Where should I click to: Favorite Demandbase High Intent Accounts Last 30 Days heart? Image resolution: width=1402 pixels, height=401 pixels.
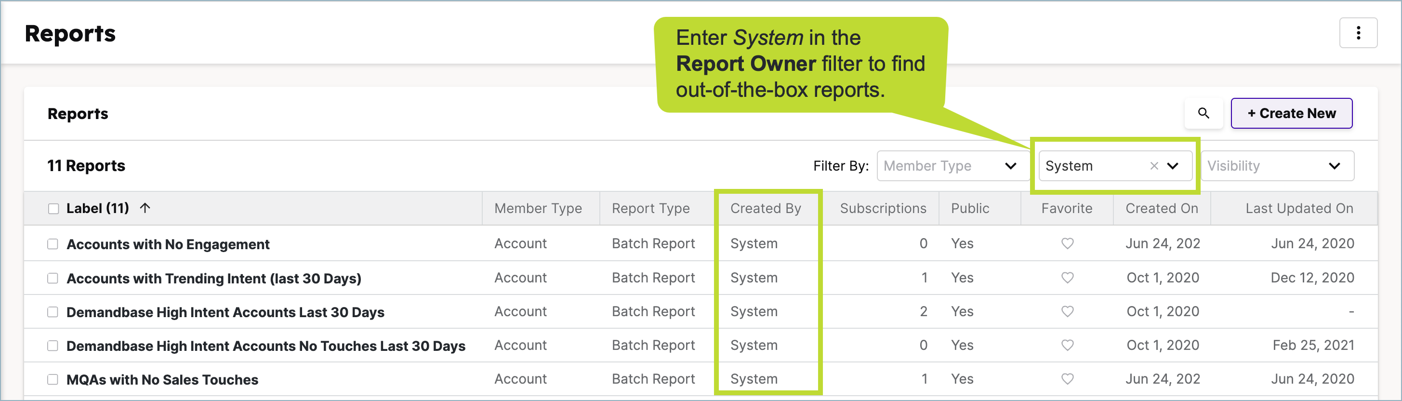[x=1067, y=312]
